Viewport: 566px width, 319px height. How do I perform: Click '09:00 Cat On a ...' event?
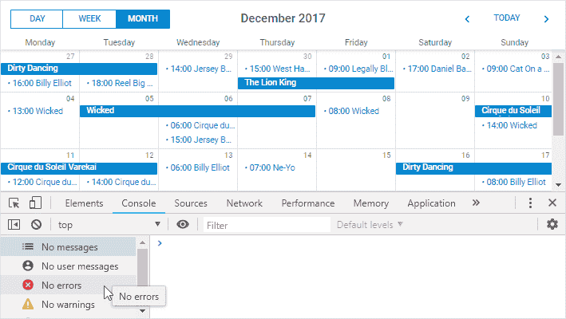pos(516,69)
